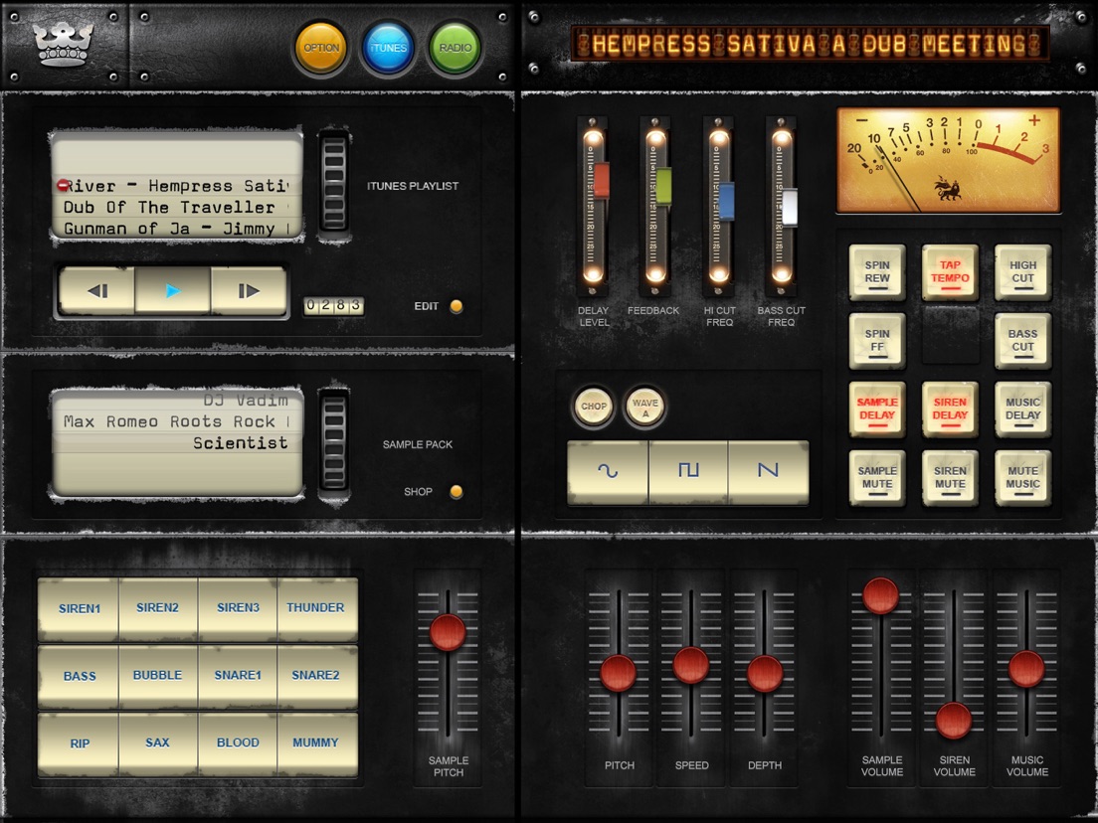The height and width of the screenshot is (823, 1098).
Task: Toggle the round WAVE A button
Action: [x=644, y=406]
